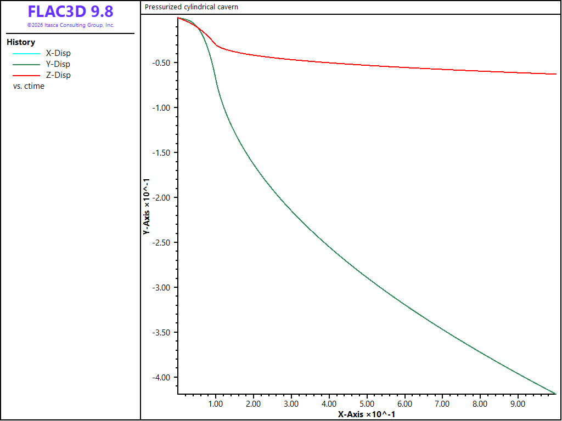Click the 1.00 tick label on X axis
This screenshot has height=421, width=562.
pyautogui.click(x=215, y=404)
